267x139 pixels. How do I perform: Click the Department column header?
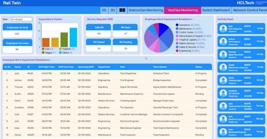point(104,67)
